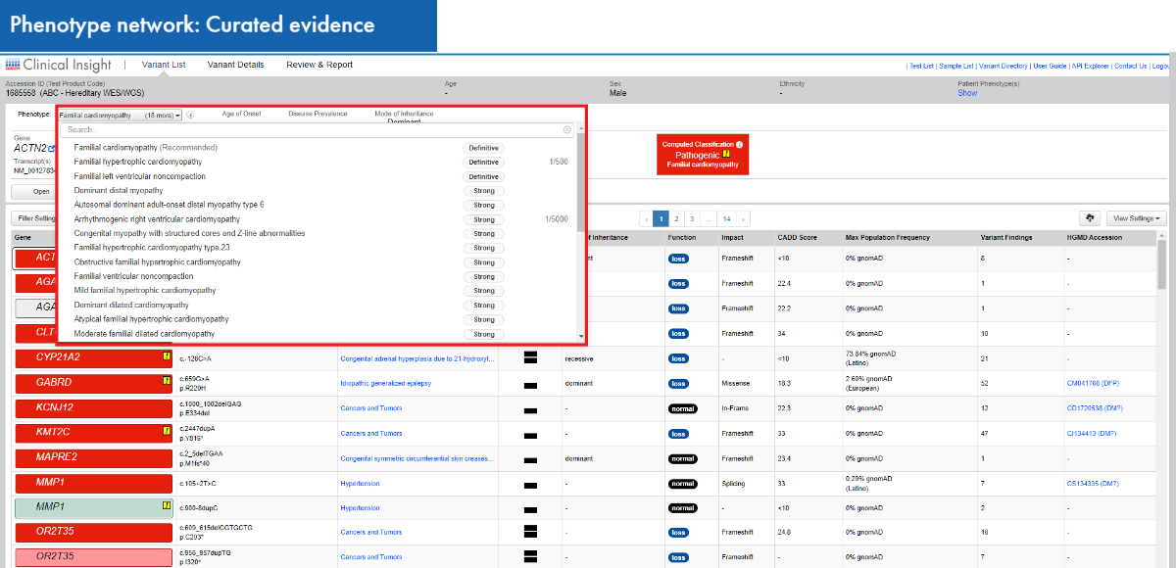Click the Clinical Insight logo icon
The height and width of the screenshot is (568, 1176).
tap(13, 65)
